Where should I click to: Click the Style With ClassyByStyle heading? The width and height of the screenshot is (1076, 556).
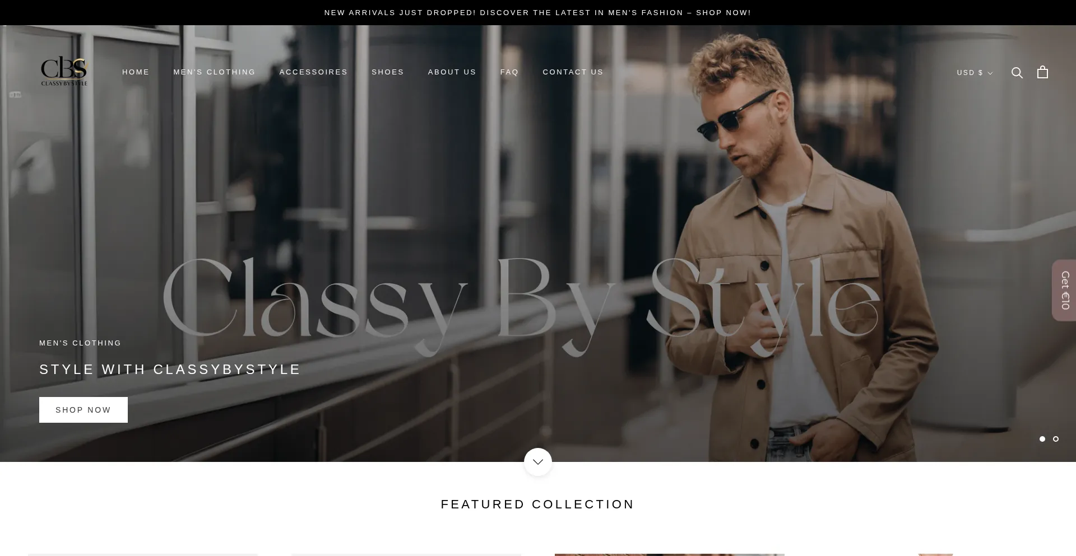coord(170,370)
